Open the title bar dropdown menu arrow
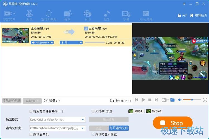 click(184, 4)
